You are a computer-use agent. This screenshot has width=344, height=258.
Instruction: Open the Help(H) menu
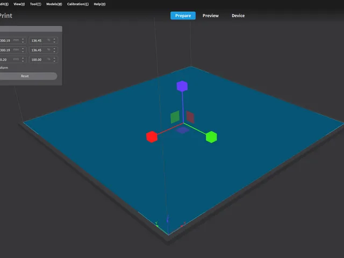pyautogui.click(x=99, y=4)
